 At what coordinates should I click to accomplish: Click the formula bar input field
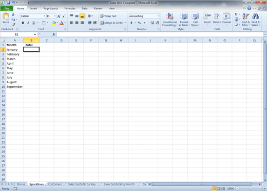pos(160,34)
